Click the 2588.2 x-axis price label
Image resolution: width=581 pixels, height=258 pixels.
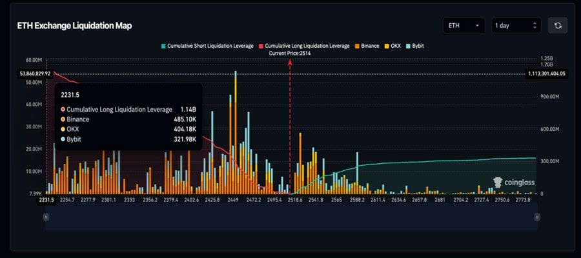pos(357,200)
